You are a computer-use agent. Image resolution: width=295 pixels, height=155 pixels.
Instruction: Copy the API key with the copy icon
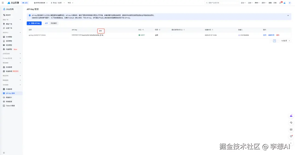[x=101, y=35]
